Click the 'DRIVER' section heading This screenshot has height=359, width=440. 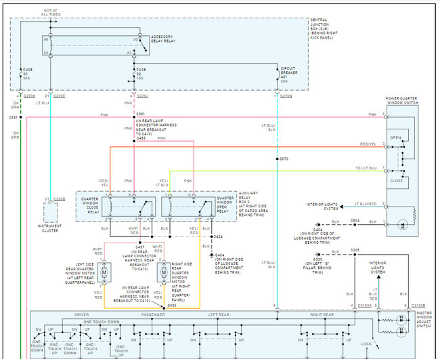tap(82, 315)
